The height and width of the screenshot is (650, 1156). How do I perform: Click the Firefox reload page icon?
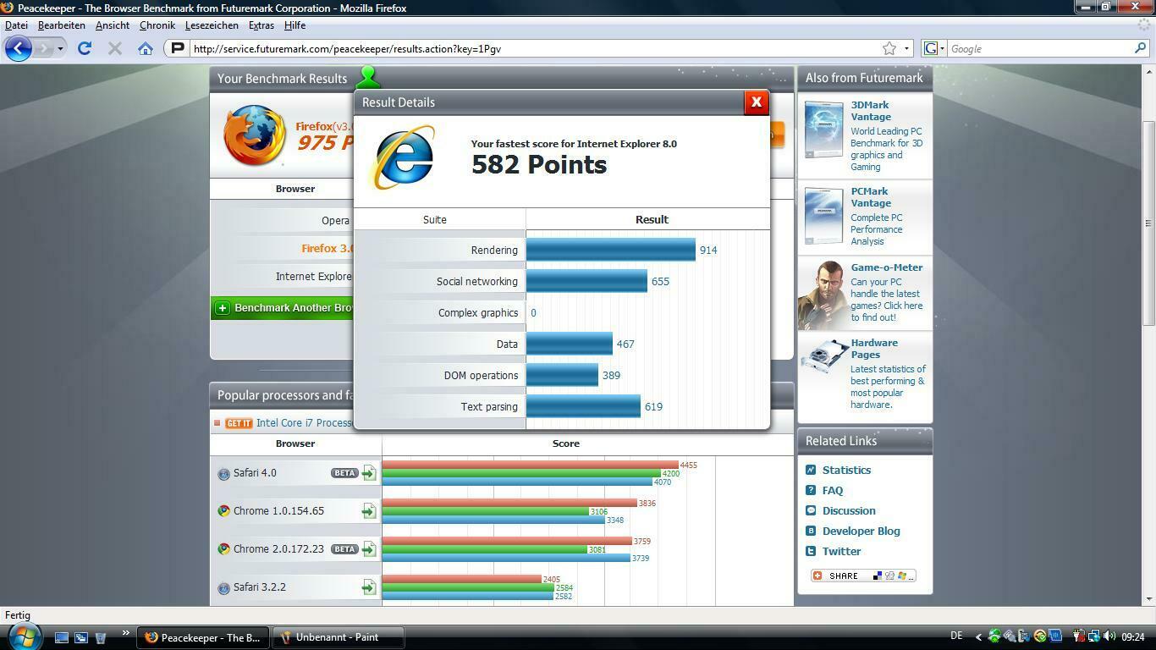coord(85,48)
